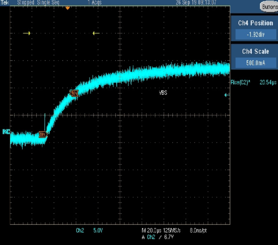The width and height of the screenshot is (278, 245).
Task: Click the orange trigger position marker at top
Action: [67, 8]
